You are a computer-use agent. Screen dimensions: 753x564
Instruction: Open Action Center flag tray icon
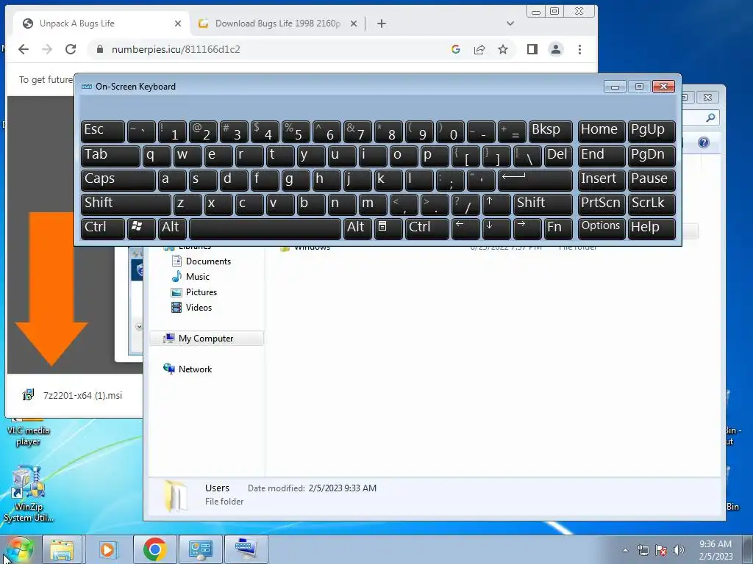tap(661, 550)
